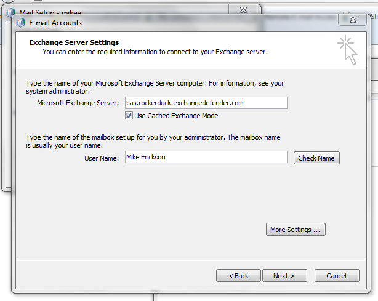Close the Mail Setup window behind
This screenshot has height=301, width=378.
coord(243,10)
